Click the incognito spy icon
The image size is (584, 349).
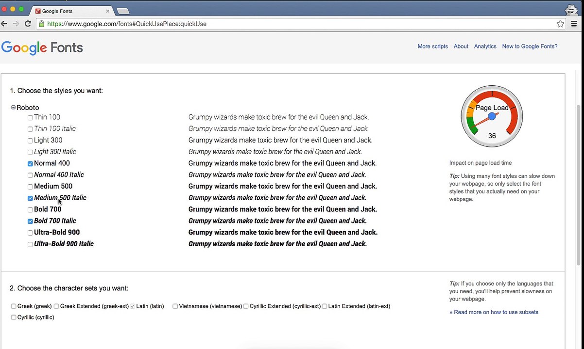571,10
